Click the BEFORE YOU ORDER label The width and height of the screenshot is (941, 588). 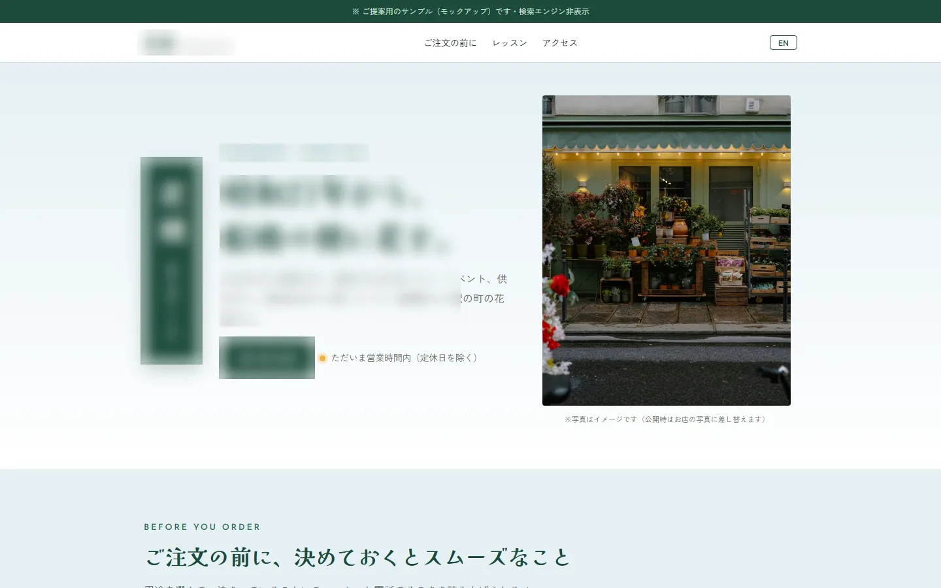tap(202, 527)
